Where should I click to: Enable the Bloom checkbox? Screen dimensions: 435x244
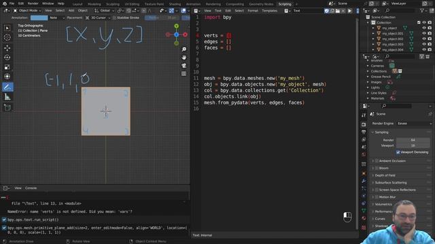[x=377, y=168]
